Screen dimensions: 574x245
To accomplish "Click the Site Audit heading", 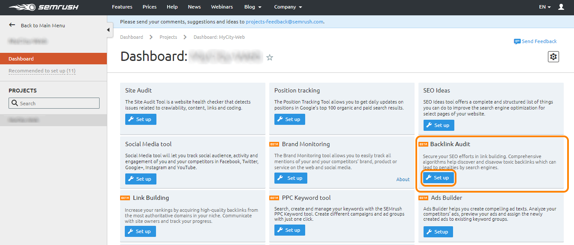I will pos(138,90).
